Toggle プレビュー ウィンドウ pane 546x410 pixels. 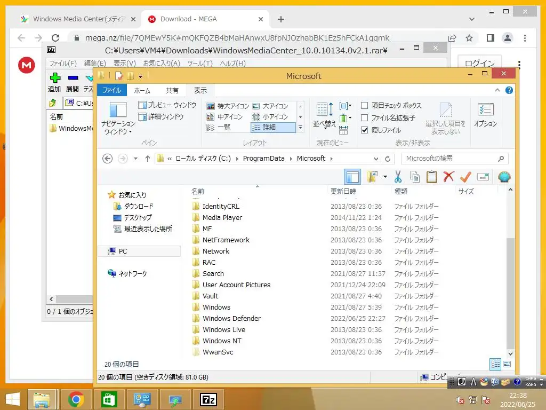tap(167, 105)
